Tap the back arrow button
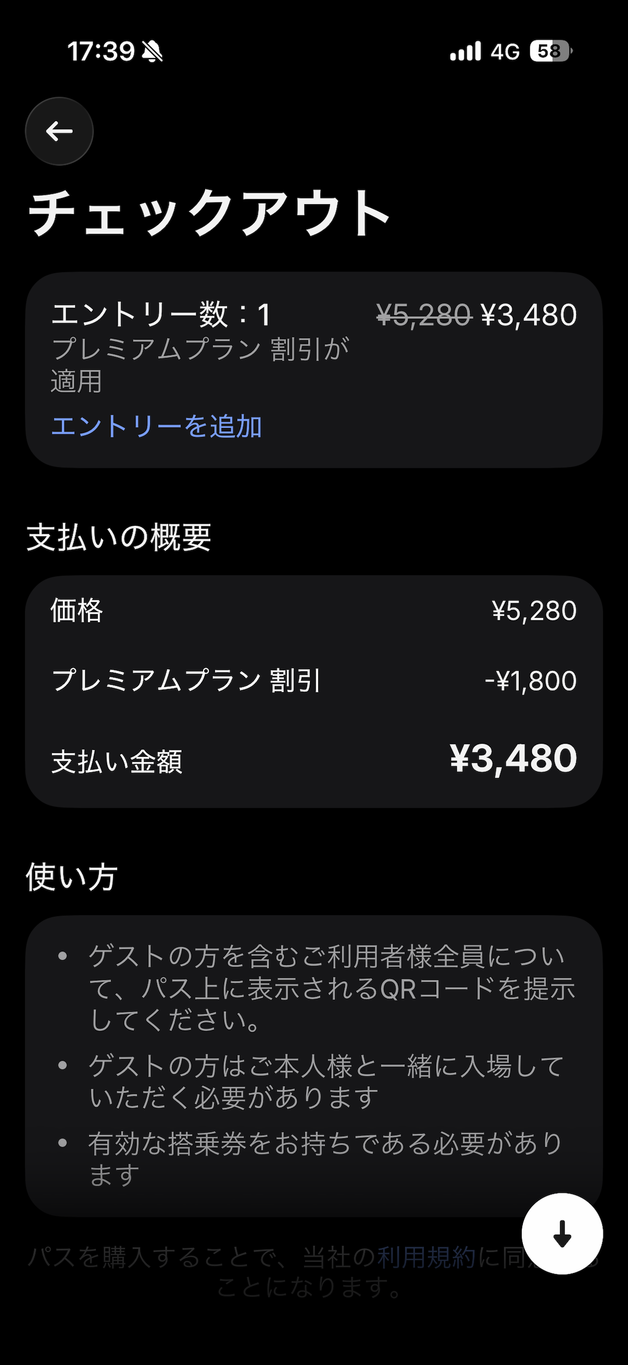The image size is (628, 1365). point(59,131)
